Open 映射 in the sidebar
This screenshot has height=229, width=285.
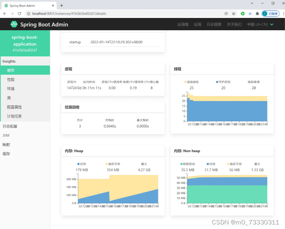[25, 144]
